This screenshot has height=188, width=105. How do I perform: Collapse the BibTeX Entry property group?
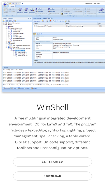34,36
